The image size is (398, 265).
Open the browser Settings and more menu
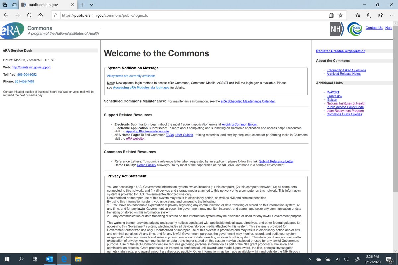[x=392, y=15]
